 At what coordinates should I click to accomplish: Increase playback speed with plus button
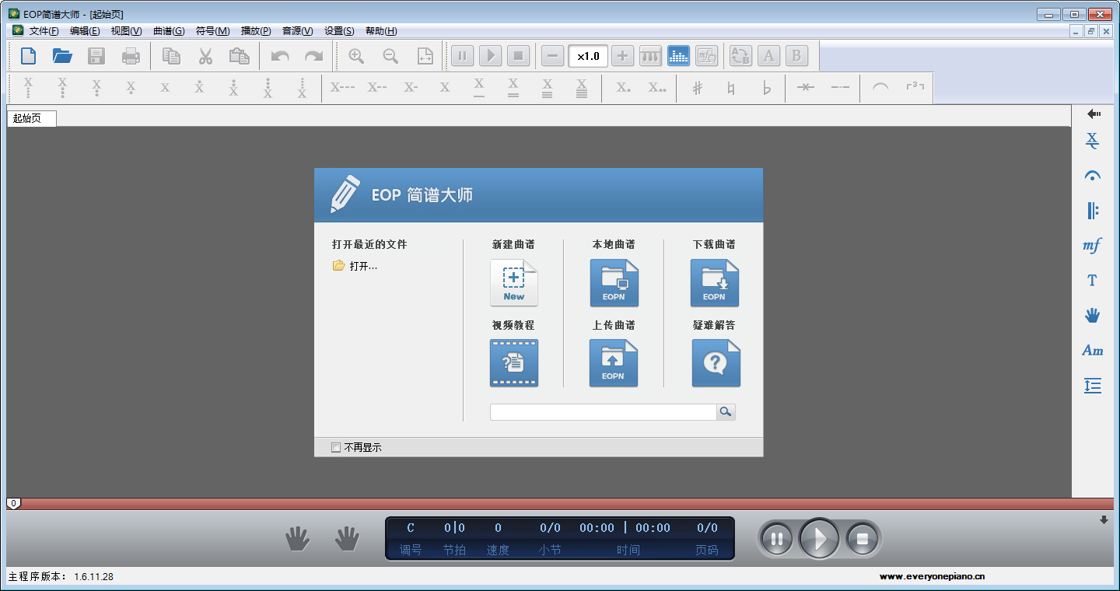(622, 56)
